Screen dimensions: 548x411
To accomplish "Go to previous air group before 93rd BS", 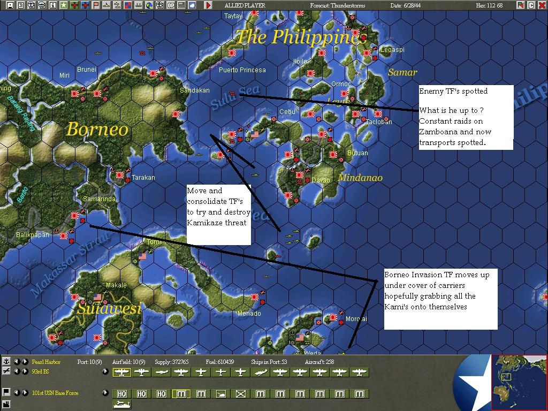I will pos(17,371).
